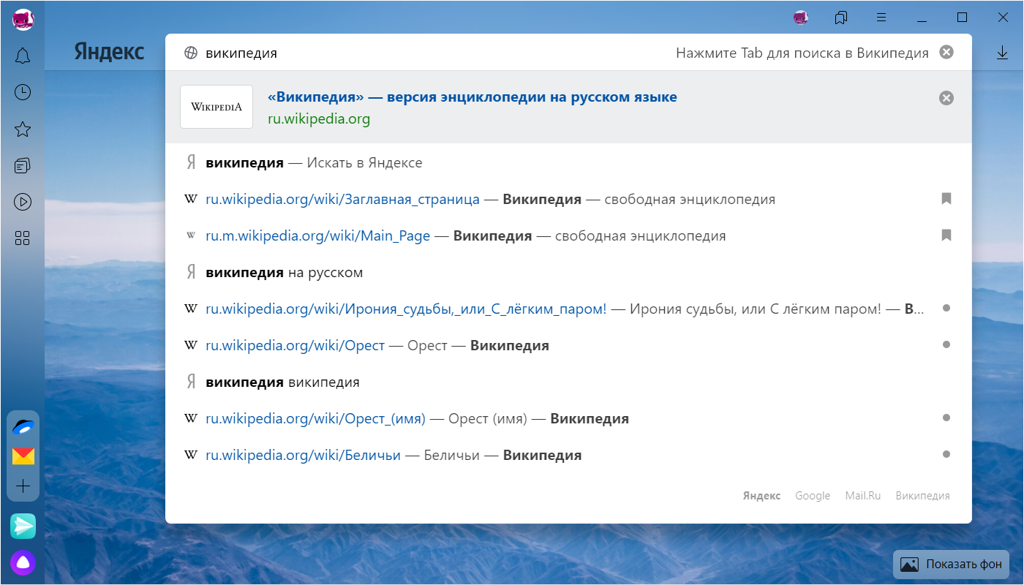Click the Показать фон button

(951, 564)
